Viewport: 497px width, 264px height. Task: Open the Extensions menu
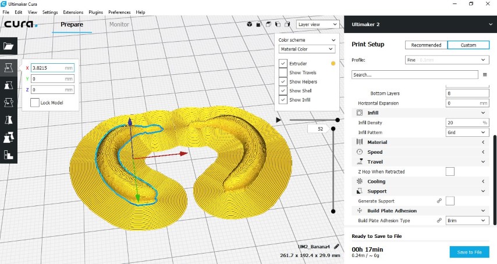[x=73, y=12]
